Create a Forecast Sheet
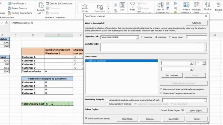Image resolution: width=223 pixels, height=125 pixels. coord(197,8)
